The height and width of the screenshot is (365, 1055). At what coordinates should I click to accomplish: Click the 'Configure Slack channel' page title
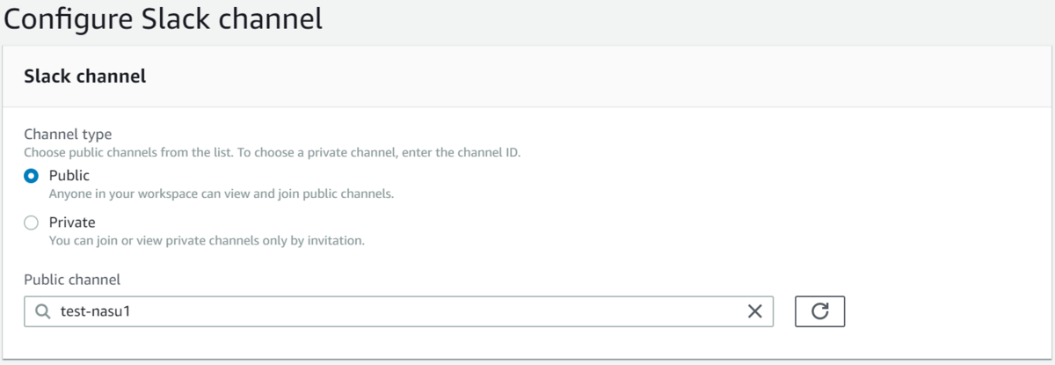click(x=164, y=18)
